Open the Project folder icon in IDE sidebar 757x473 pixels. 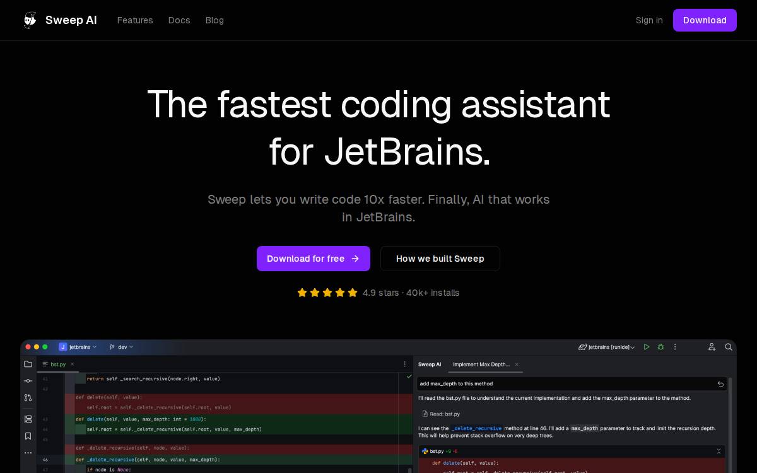click(x=28, y=364)
